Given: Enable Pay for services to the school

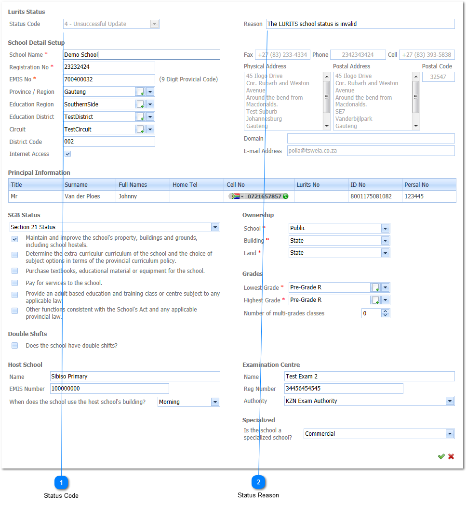Looking at the screenshot, I should pyautogui.click(x=14, y=283).
